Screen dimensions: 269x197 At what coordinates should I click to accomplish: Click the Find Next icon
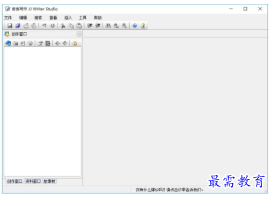[124, 25]
